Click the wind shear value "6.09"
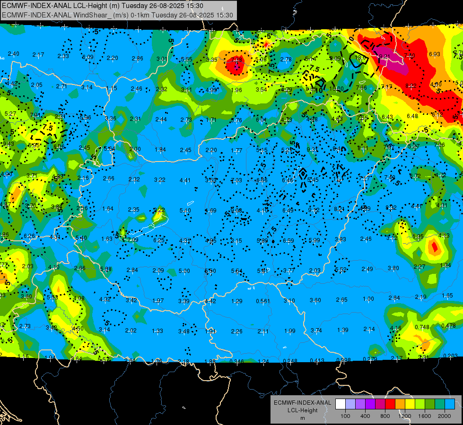 [x=87, y=57]
